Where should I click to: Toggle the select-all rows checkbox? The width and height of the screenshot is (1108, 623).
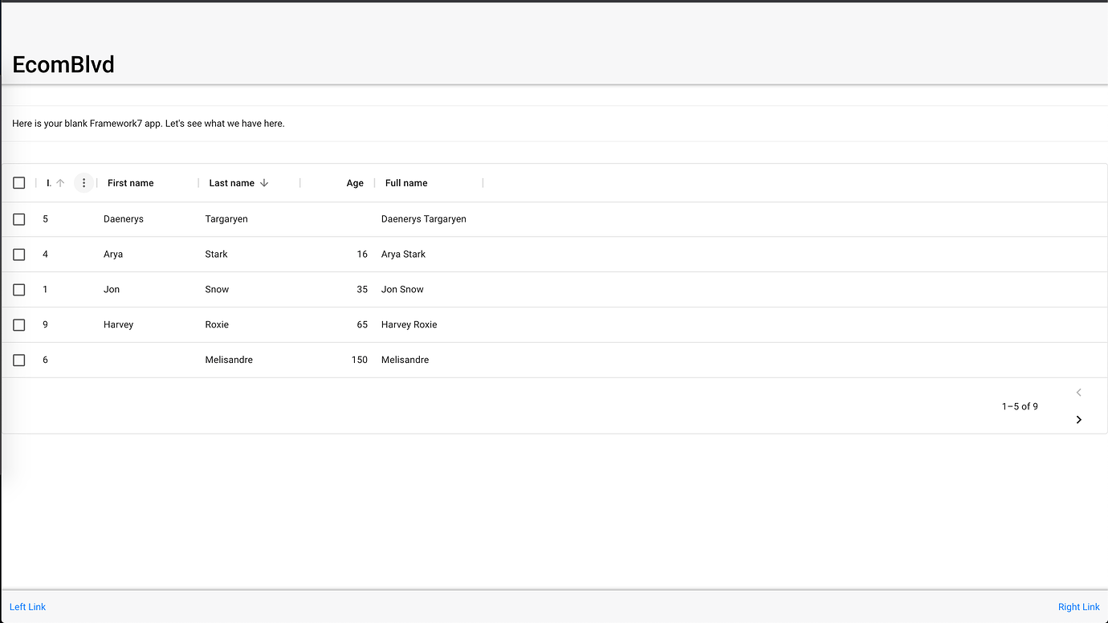[19, 183]
